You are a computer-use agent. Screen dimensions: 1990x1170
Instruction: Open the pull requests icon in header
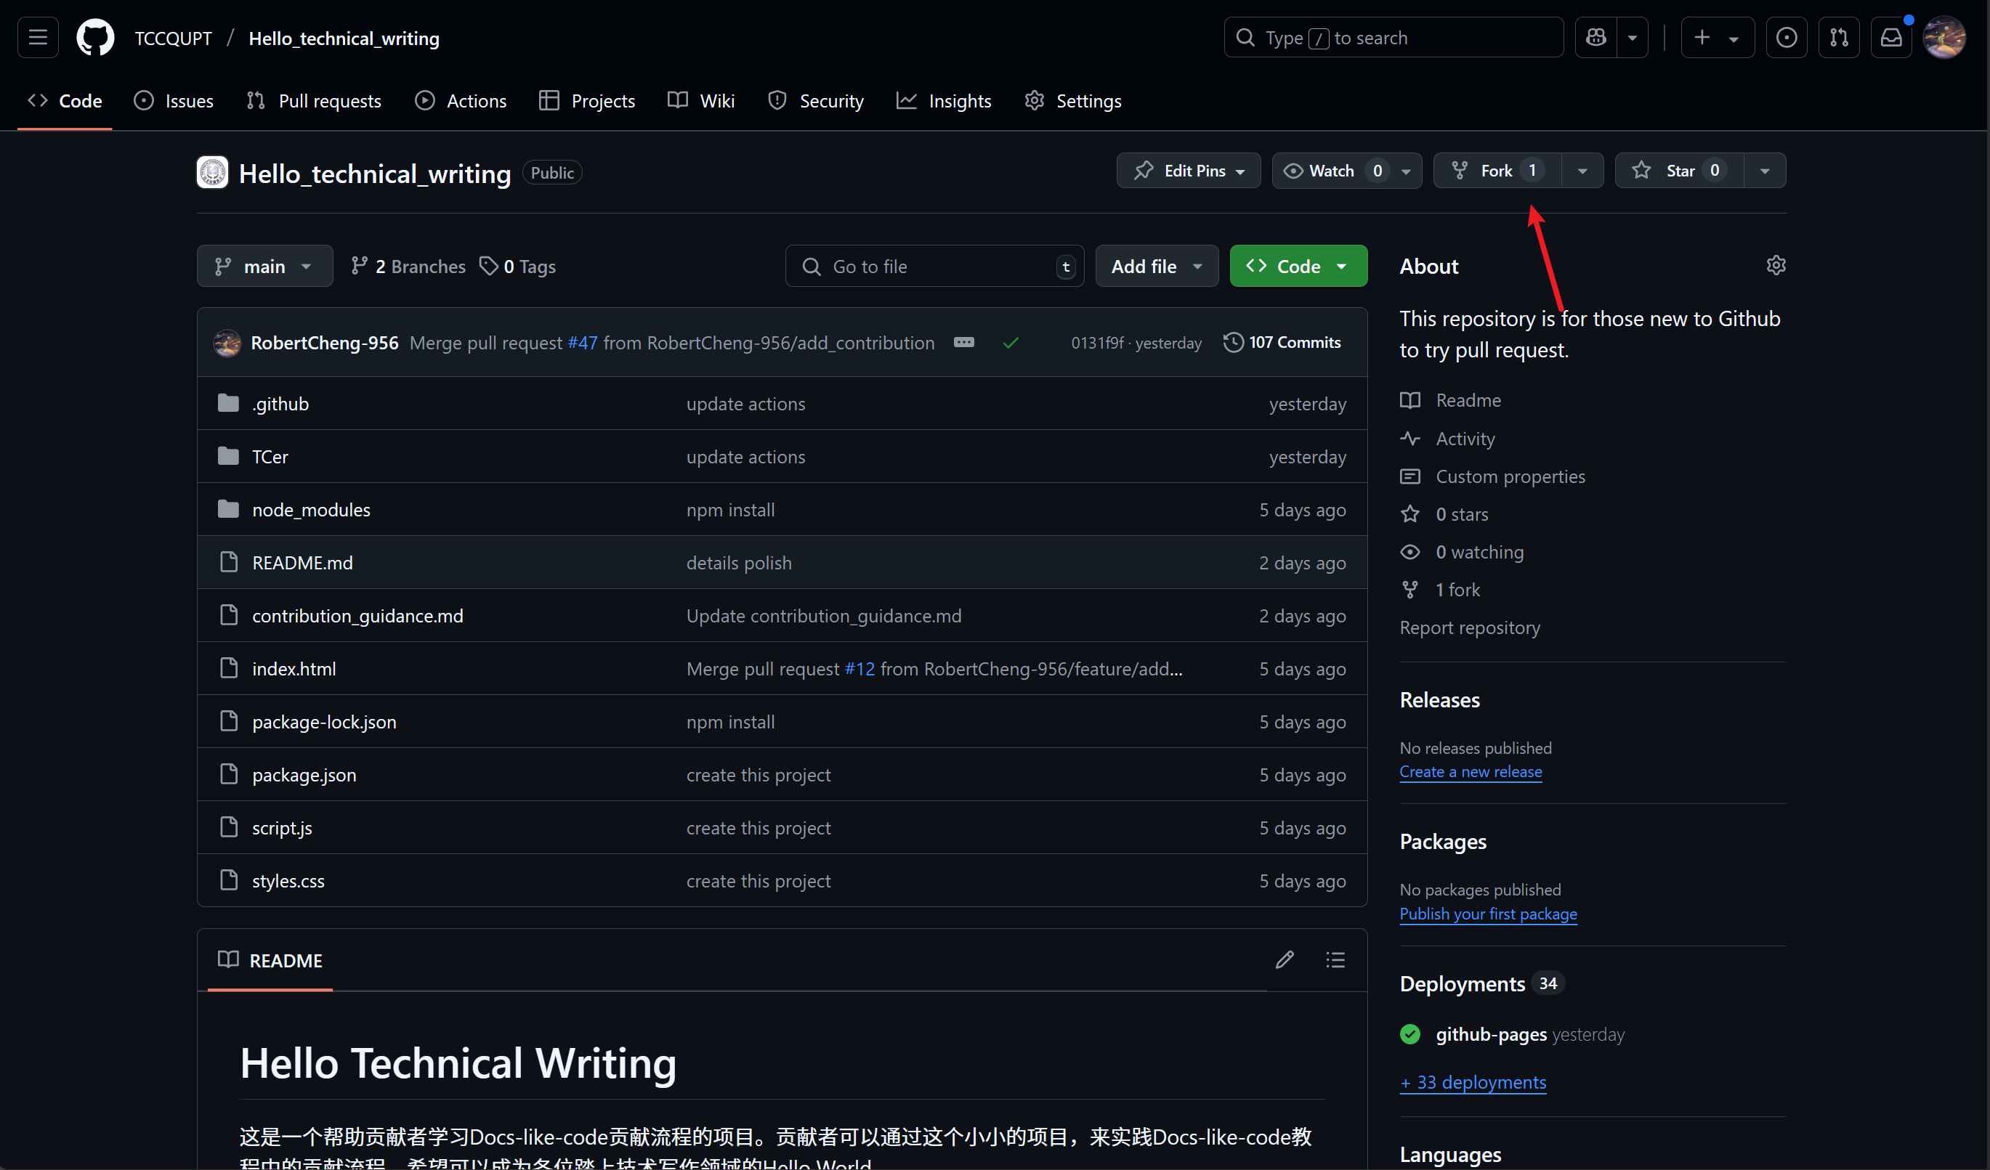(x=1838, y=38)
